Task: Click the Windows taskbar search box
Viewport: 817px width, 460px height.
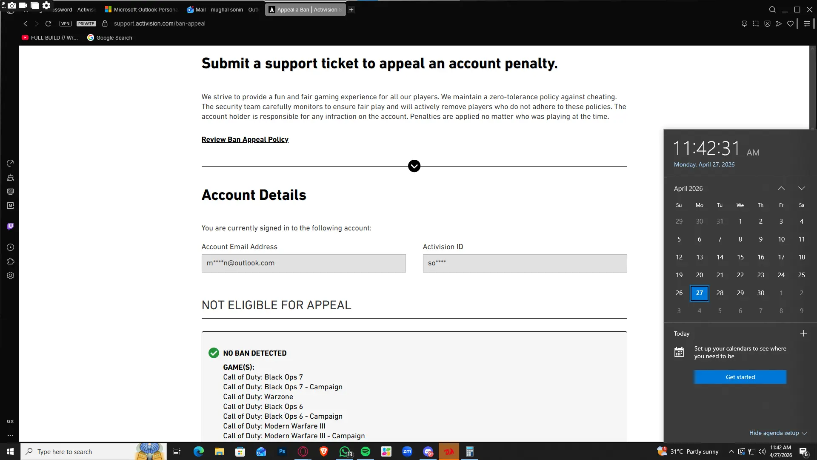Action: 81,451
